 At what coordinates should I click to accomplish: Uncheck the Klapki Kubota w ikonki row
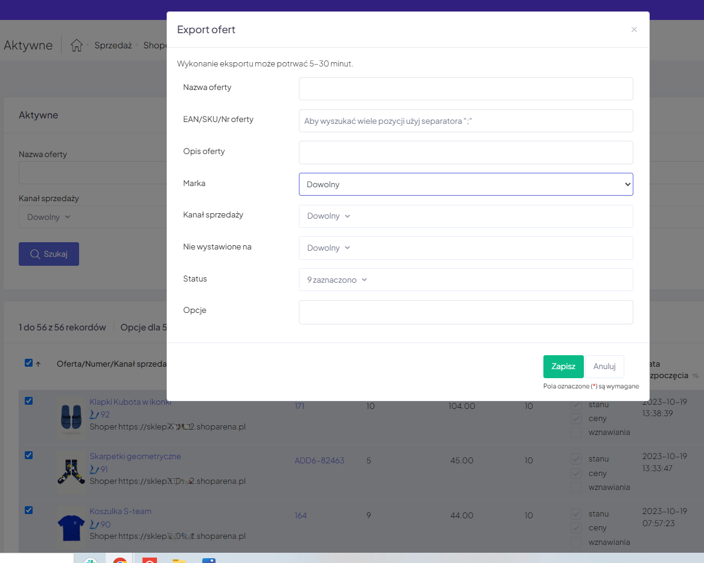point(28,401)
